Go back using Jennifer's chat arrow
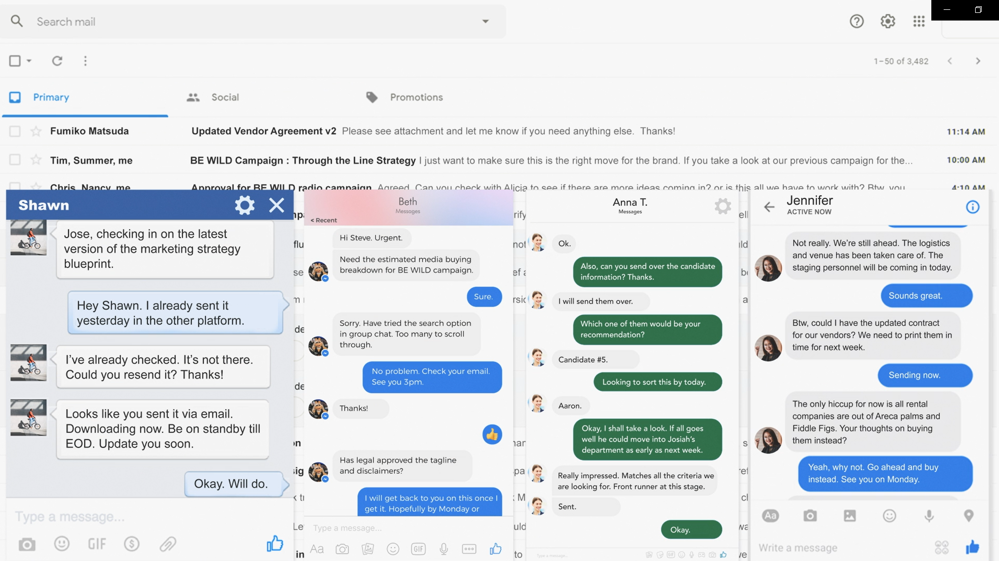Screen dimensions: 999x561 pyautogui.click(x=769, y=207)
